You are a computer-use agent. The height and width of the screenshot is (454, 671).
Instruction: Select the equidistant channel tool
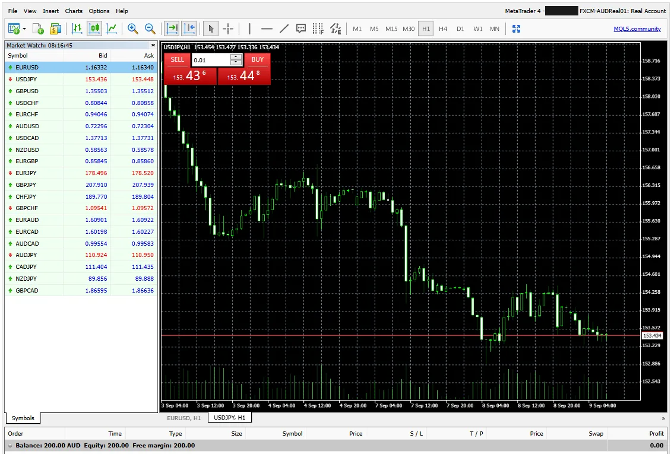[336, 28]
